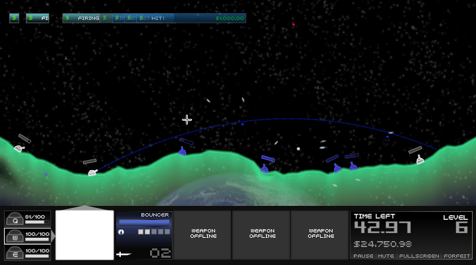476x265 pixels.
Task: Select the W tank unit slot
Action: (27, 236)
